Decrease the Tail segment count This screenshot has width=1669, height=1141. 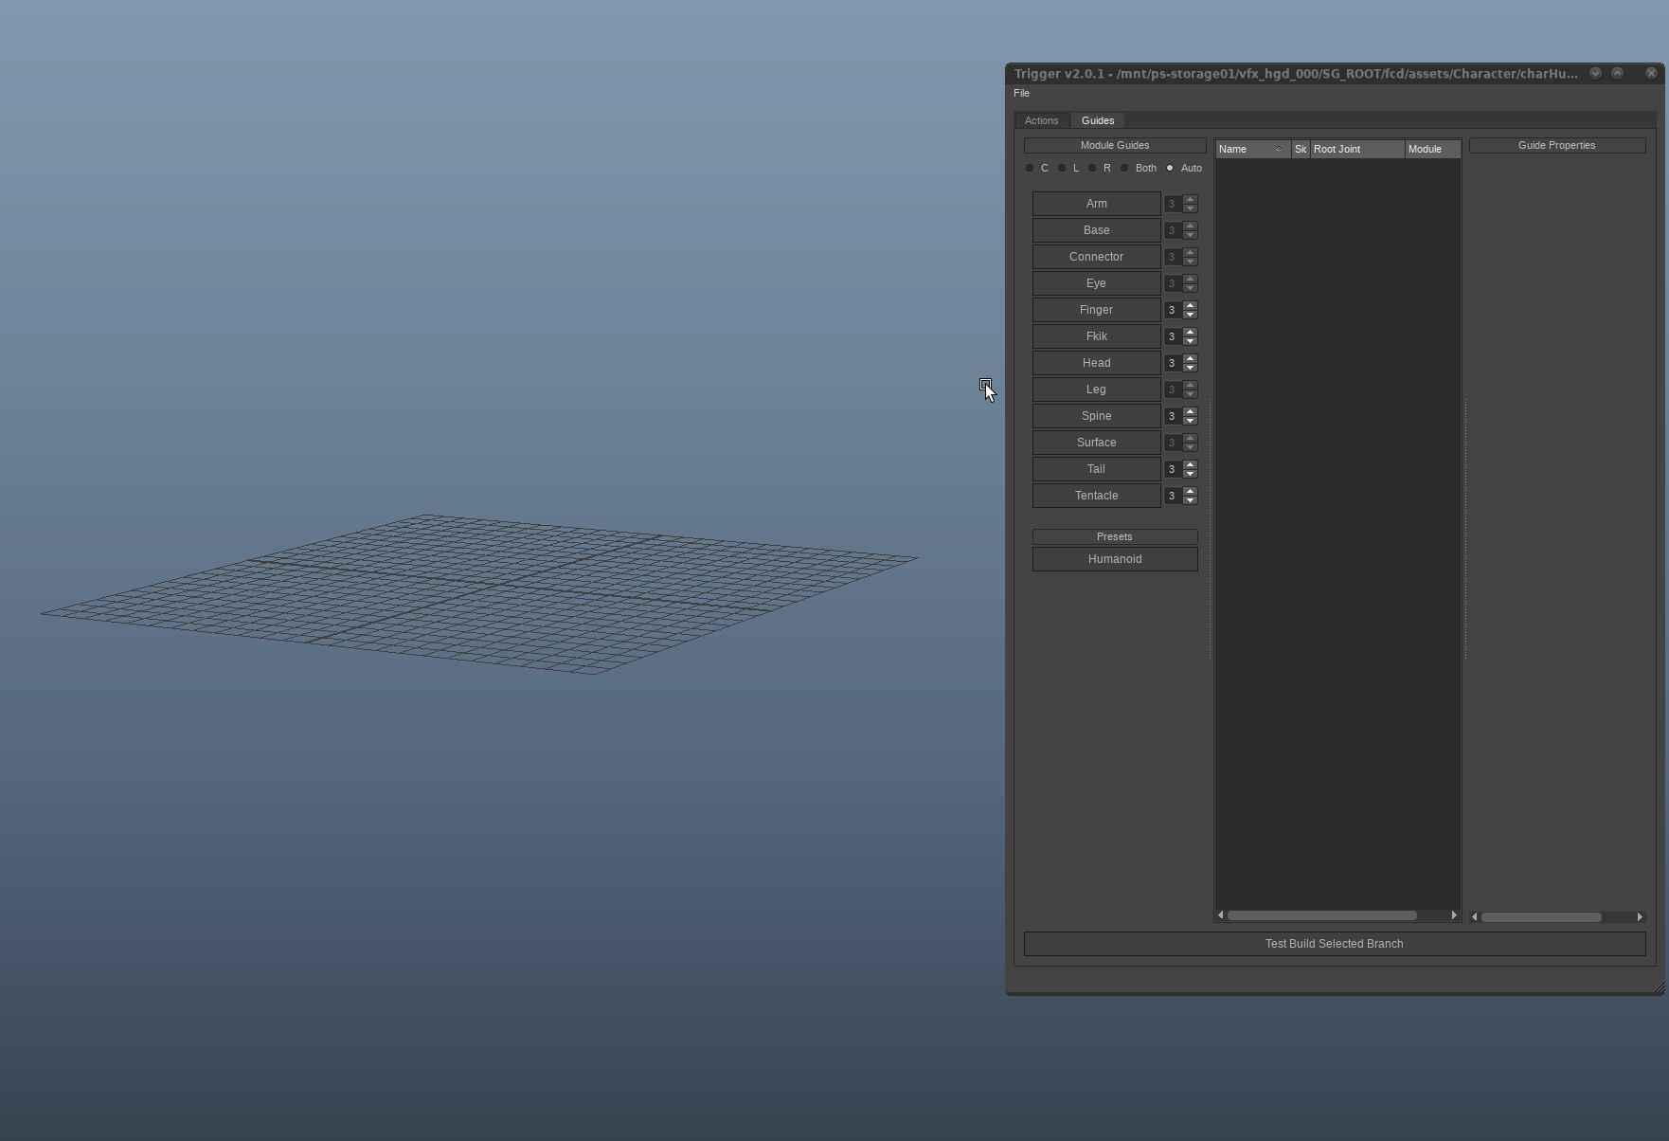[1190, 474]
